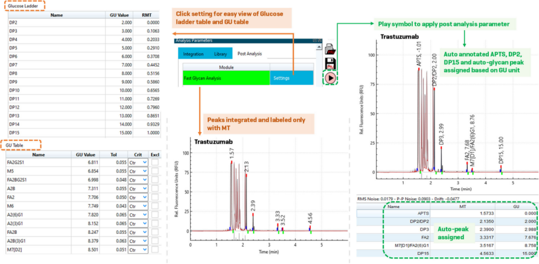Click RMT value 0.8651 for DP13
Image resolution: width=539 pixels, height=264 pixels.
(153, 117)
